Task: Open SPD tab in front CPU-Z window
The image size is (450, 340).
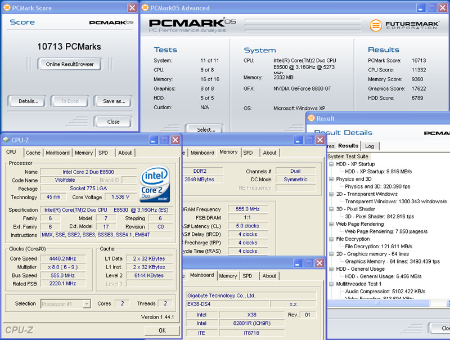Action: tap(103, 153)
